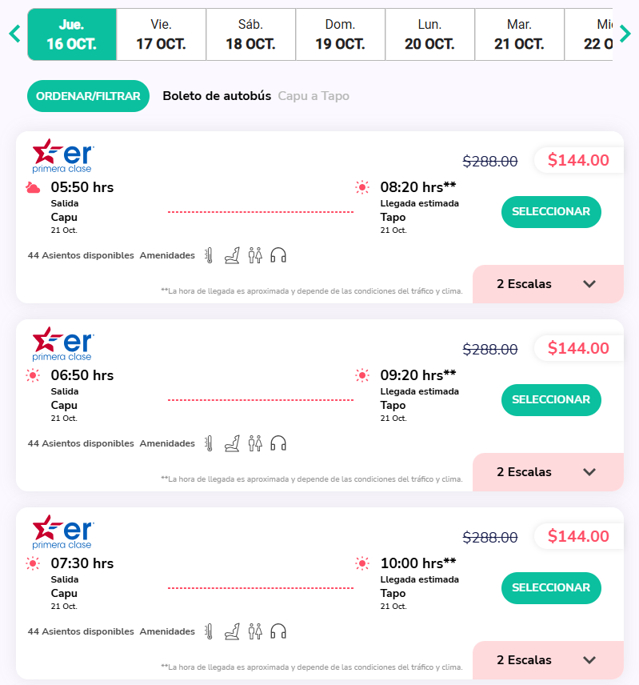Switch to the Vie. 17 Oct. date tab

[161, 34]
